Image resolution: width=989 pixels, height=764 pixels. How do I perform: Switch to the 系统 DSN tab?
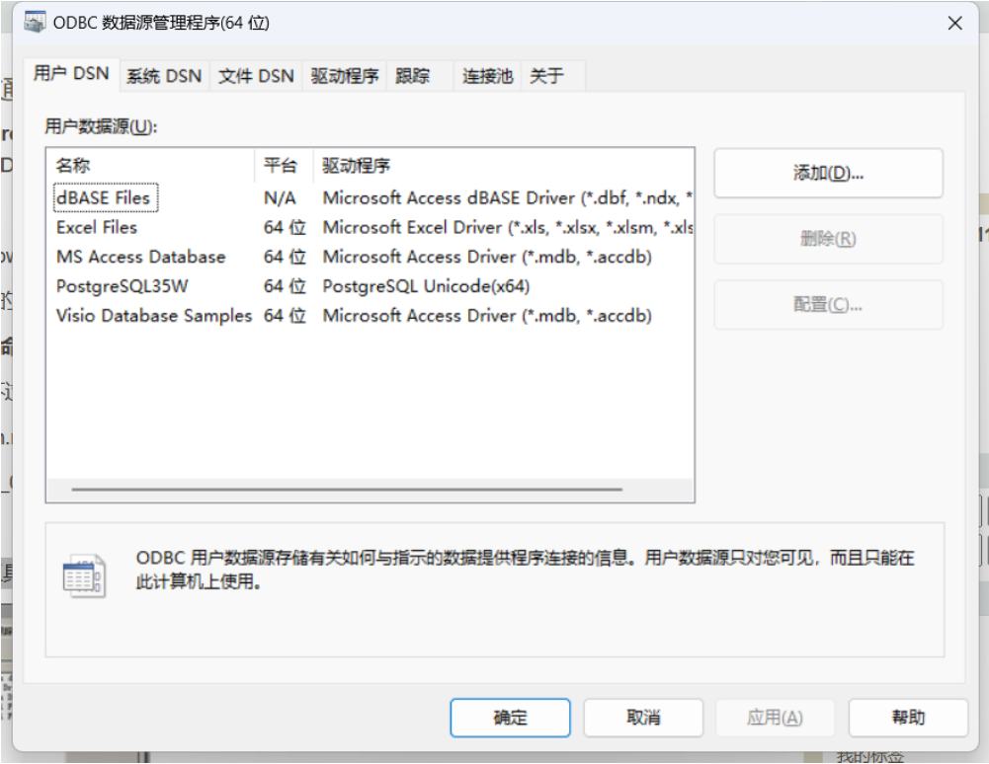[164, 76]
